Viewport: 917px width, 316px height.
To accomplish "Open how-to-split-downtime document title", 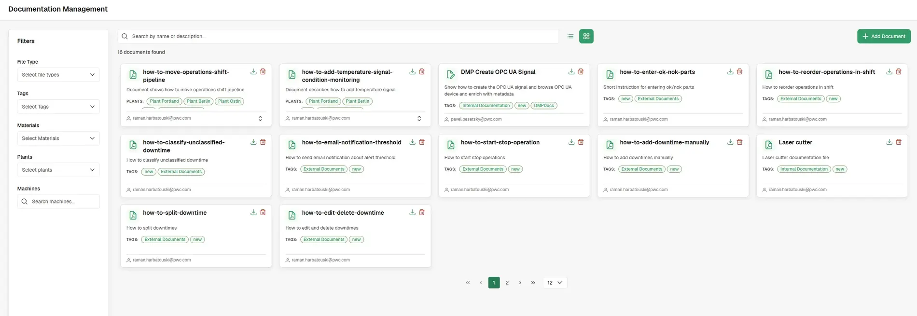I will click(x=175, y=213).
